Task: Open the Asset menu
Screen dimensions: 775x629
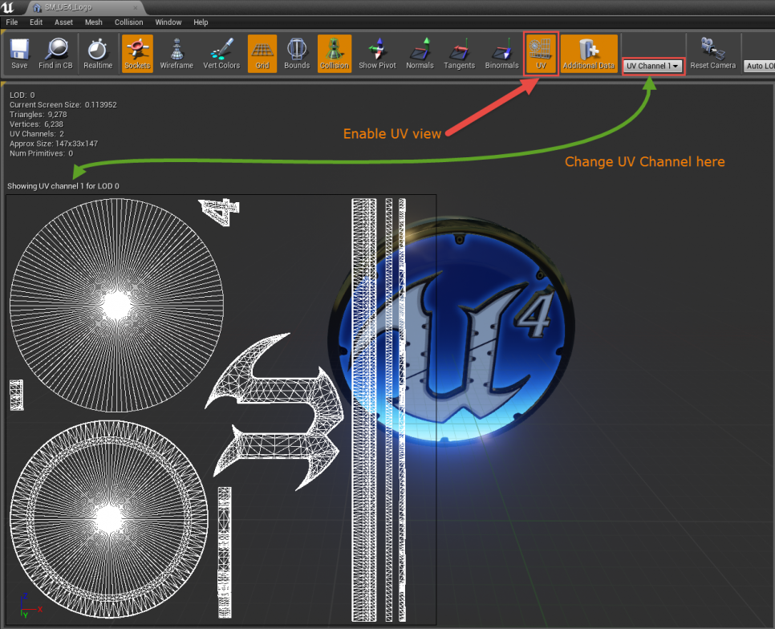Action: 63,22
